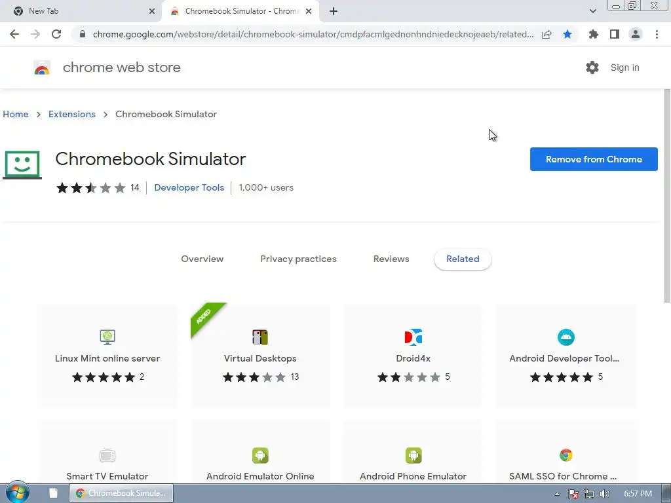
Task: Click the 6:57 PM taskbar clock
Action: coord(638,494)
